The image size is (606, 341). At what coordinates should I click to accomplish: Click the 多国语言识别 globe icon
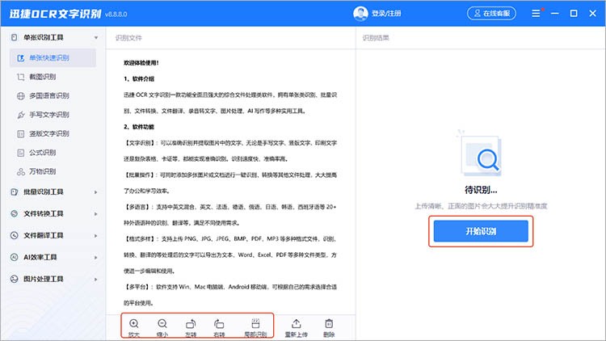21,96
